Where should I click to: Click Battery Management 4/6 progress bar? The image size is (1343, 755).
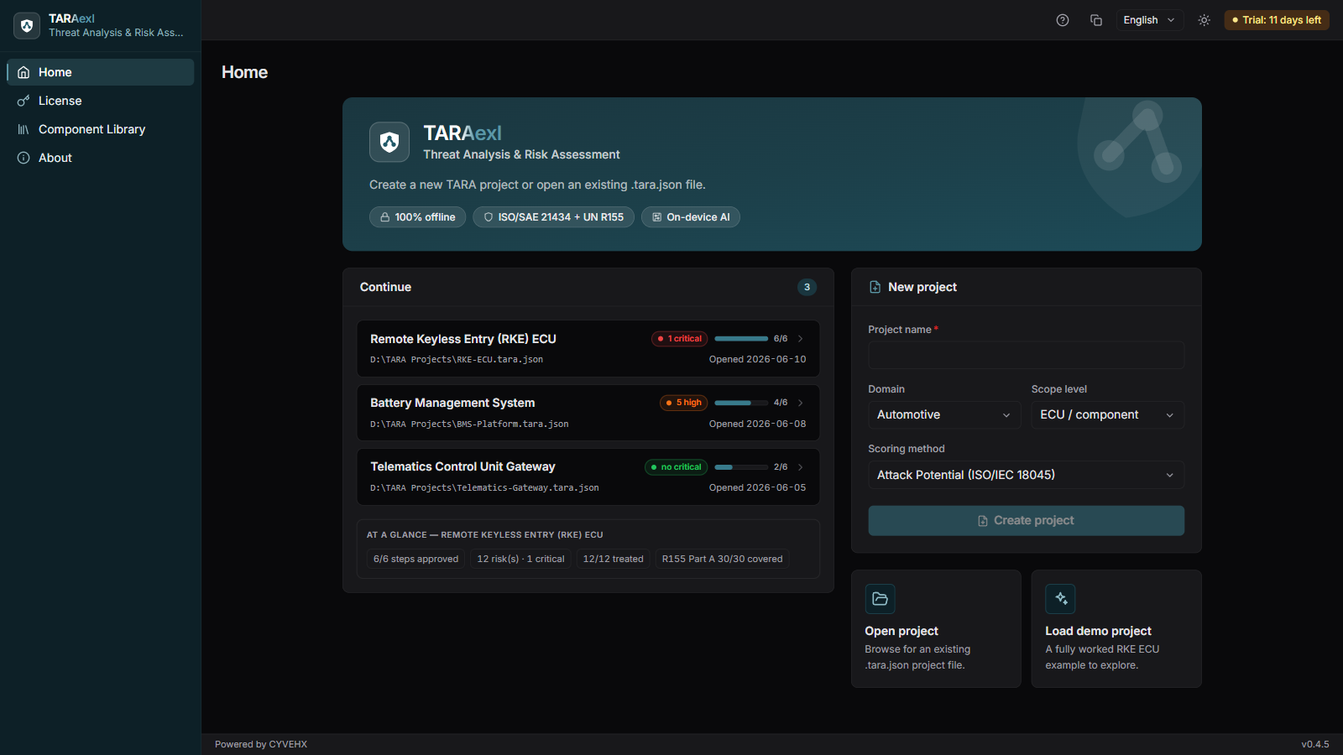click(741, 403)
